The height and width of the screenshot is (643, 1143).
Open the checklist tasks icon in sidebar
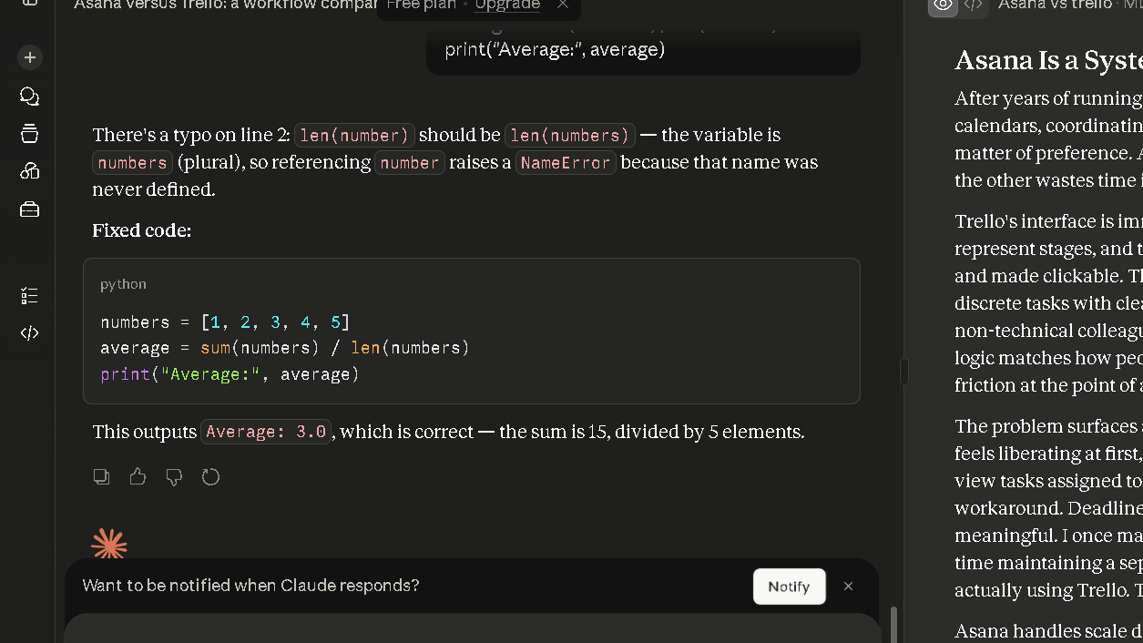tap(30, 296)
